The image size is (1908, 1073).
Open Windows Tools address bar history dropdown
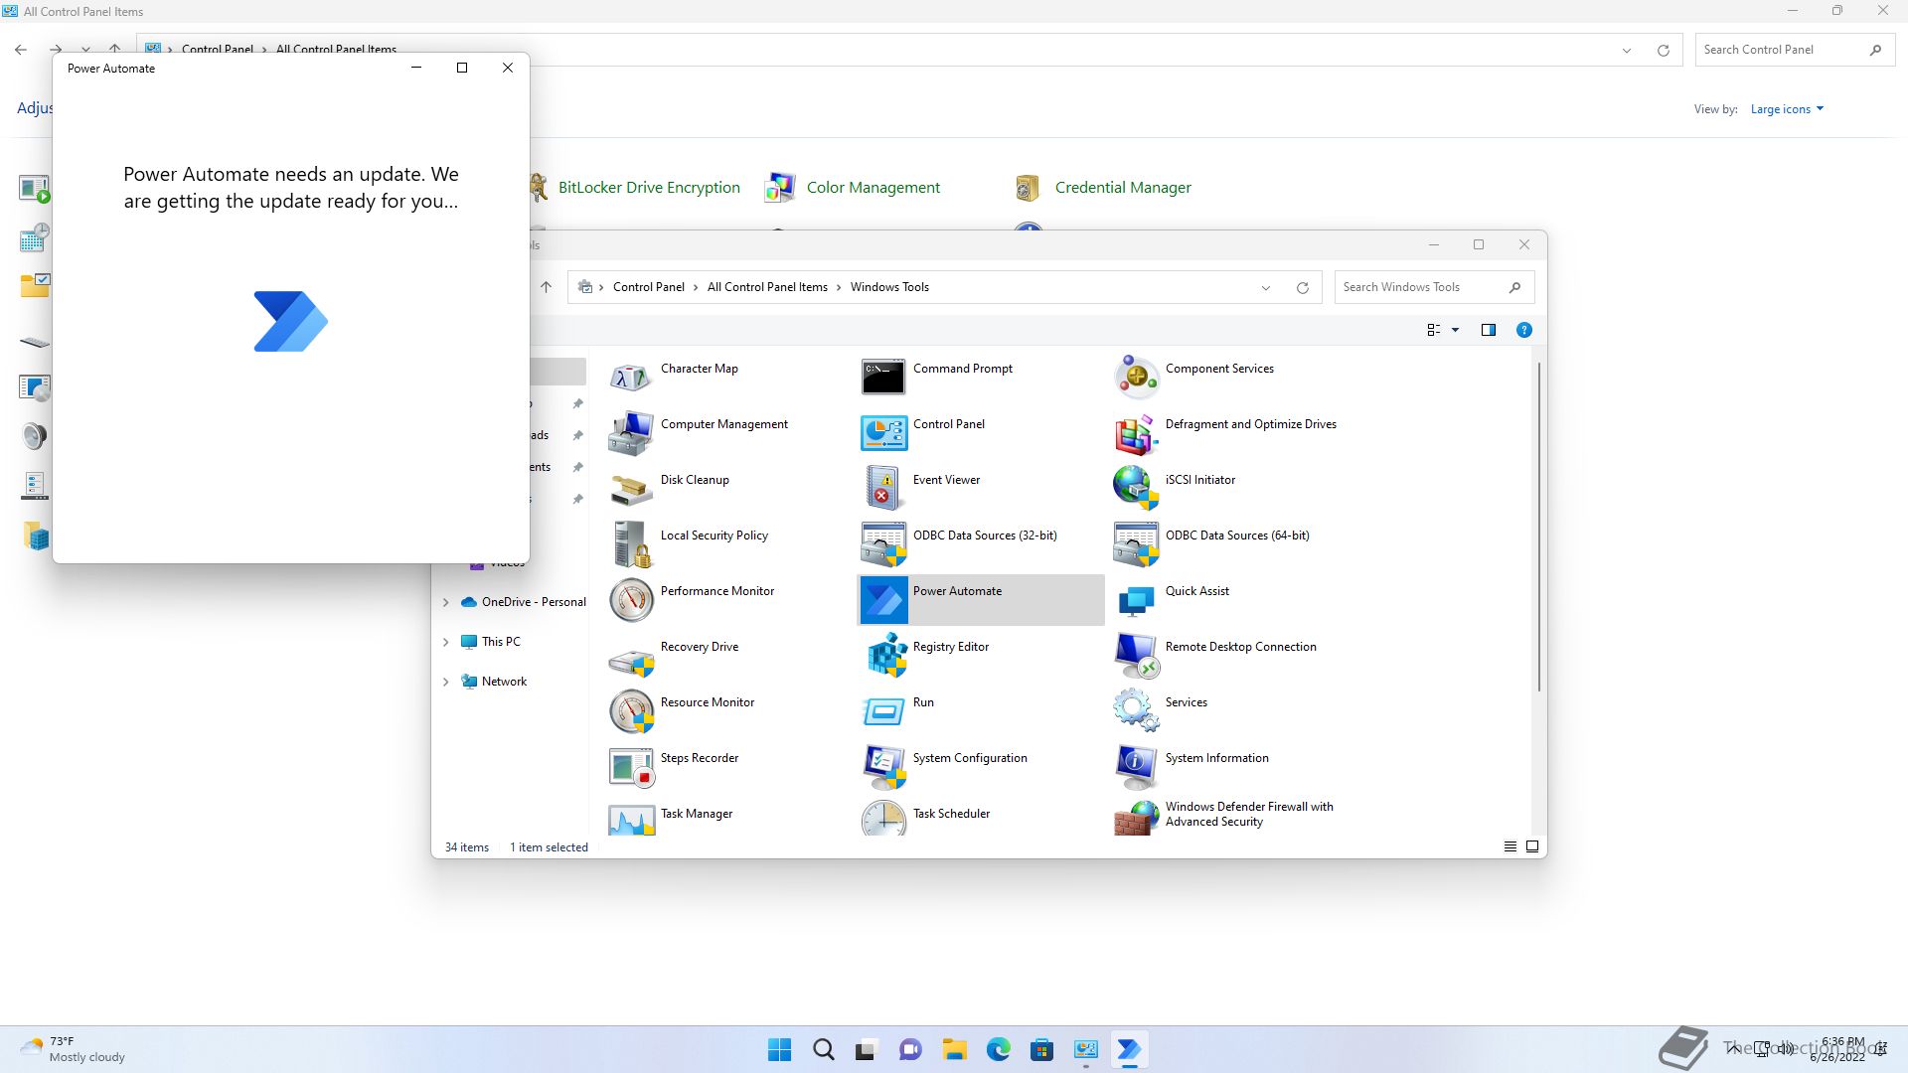(x=1265, y=287)
